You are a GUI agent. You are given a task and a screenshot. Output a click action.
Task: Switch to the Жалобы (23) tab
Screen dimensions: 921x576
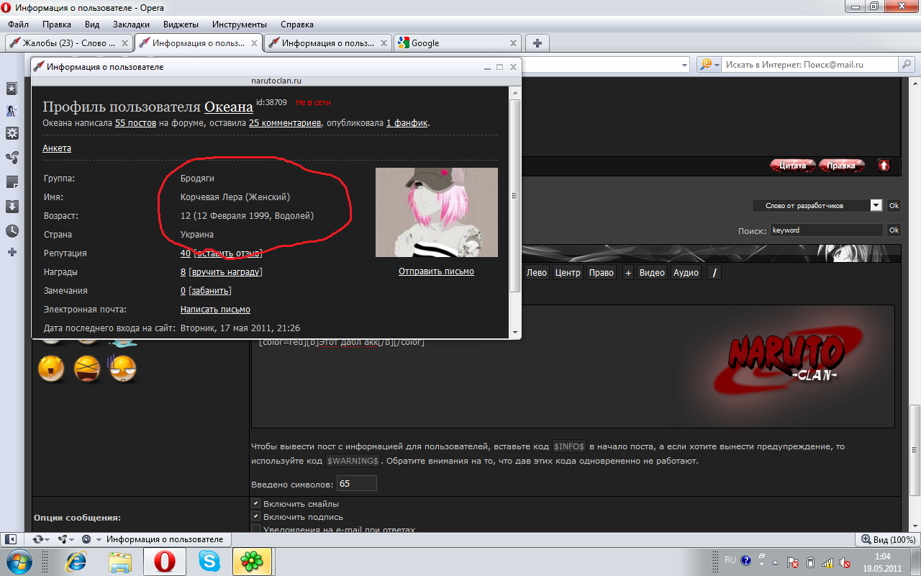[x=69, y=42]
